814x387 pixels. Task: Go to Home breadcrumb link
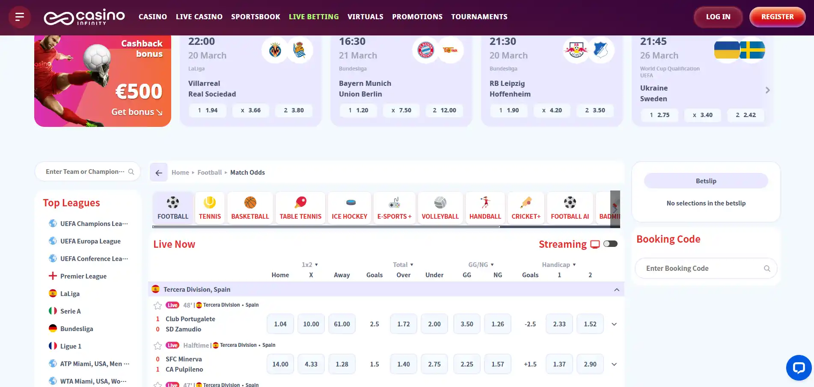[180, 173]
